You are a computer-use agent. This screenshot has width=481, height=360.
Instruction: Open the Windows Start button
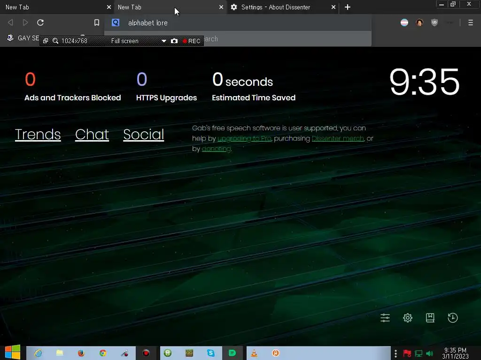13,352
